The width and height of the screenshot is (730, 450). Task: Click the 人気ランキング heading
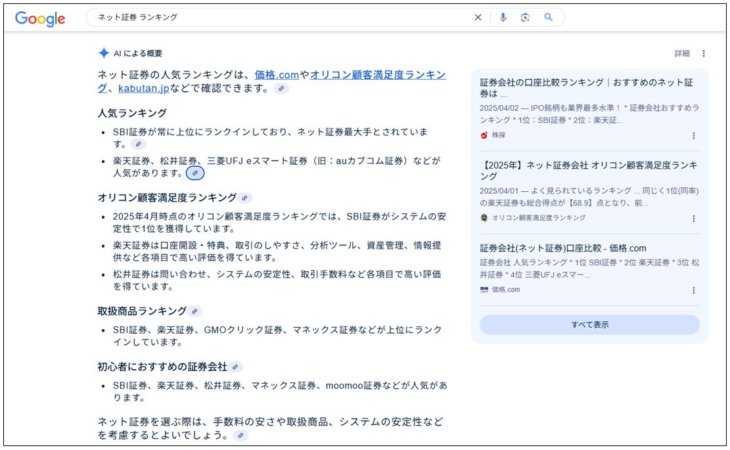point(132,113)
